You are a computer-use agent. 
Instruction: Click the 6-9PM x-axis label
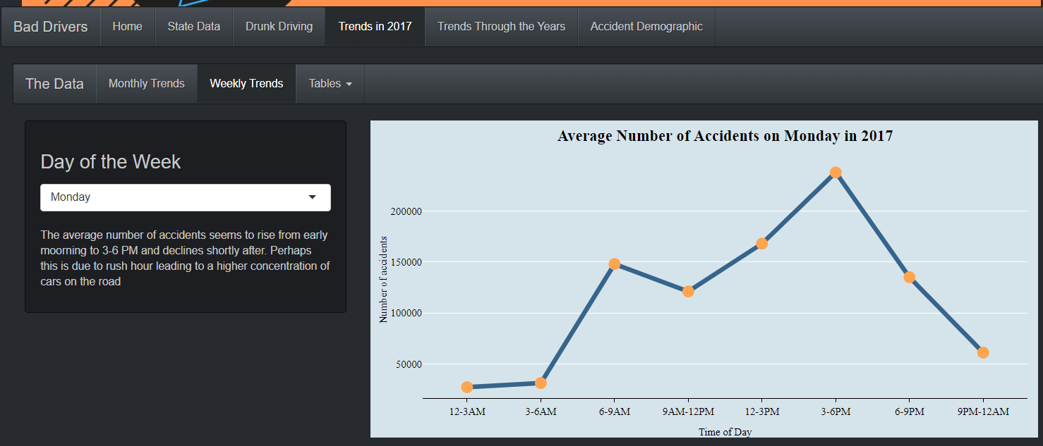(909, 411)
